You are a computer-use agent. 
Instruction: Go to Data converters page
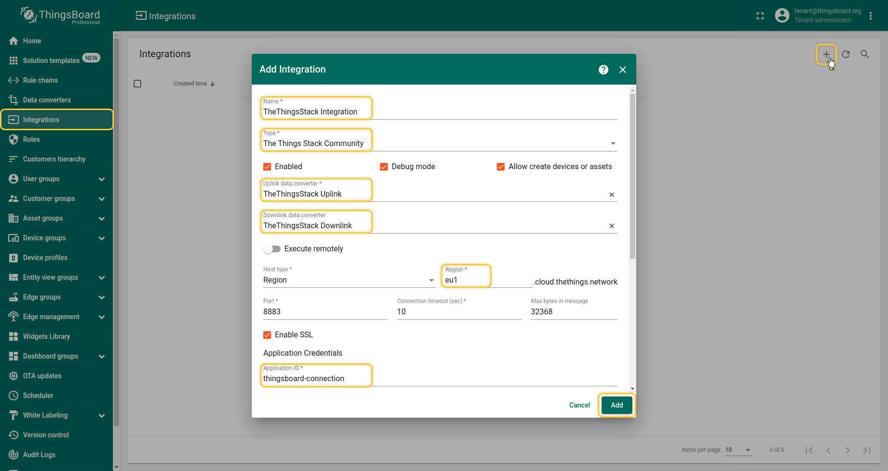coord(47,100)
